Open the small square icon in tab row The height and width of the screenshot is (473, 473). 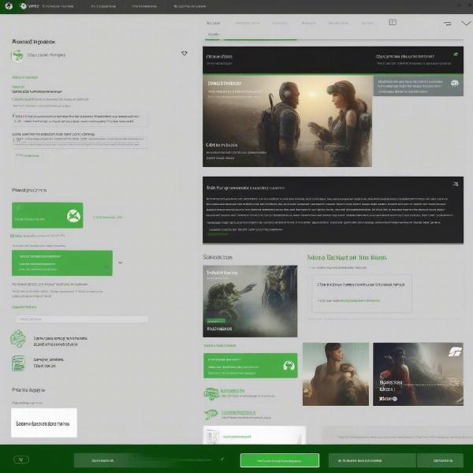393,22
